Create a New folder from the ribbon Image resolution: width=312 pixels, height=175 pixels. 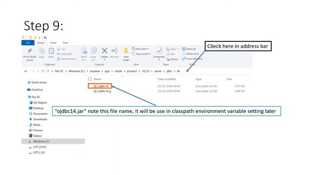click(x=126, y=54)
